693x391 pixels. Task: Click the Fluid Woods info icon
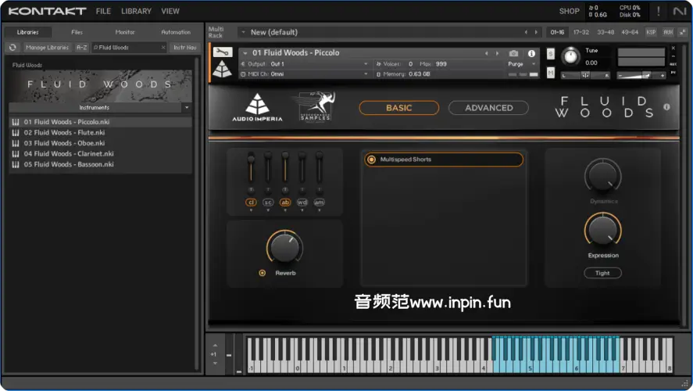coord(666,108)
